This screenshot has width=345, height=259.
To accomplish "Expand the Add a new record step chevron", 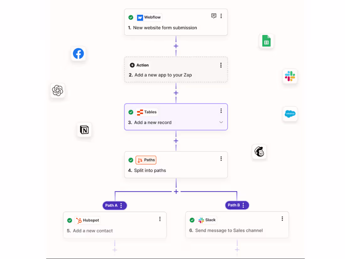I will tap(221, 122).
